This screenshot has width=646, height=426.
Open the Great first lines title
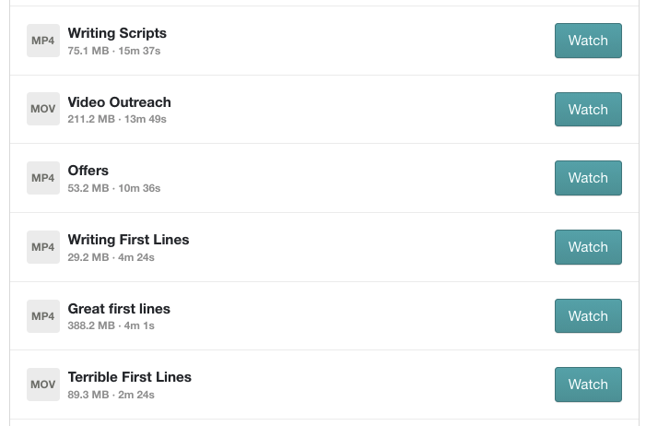click(119, 309)
